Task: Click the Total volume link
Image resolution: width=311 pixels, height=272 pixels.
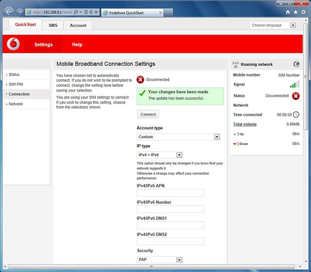Action: tap(245, 125)
